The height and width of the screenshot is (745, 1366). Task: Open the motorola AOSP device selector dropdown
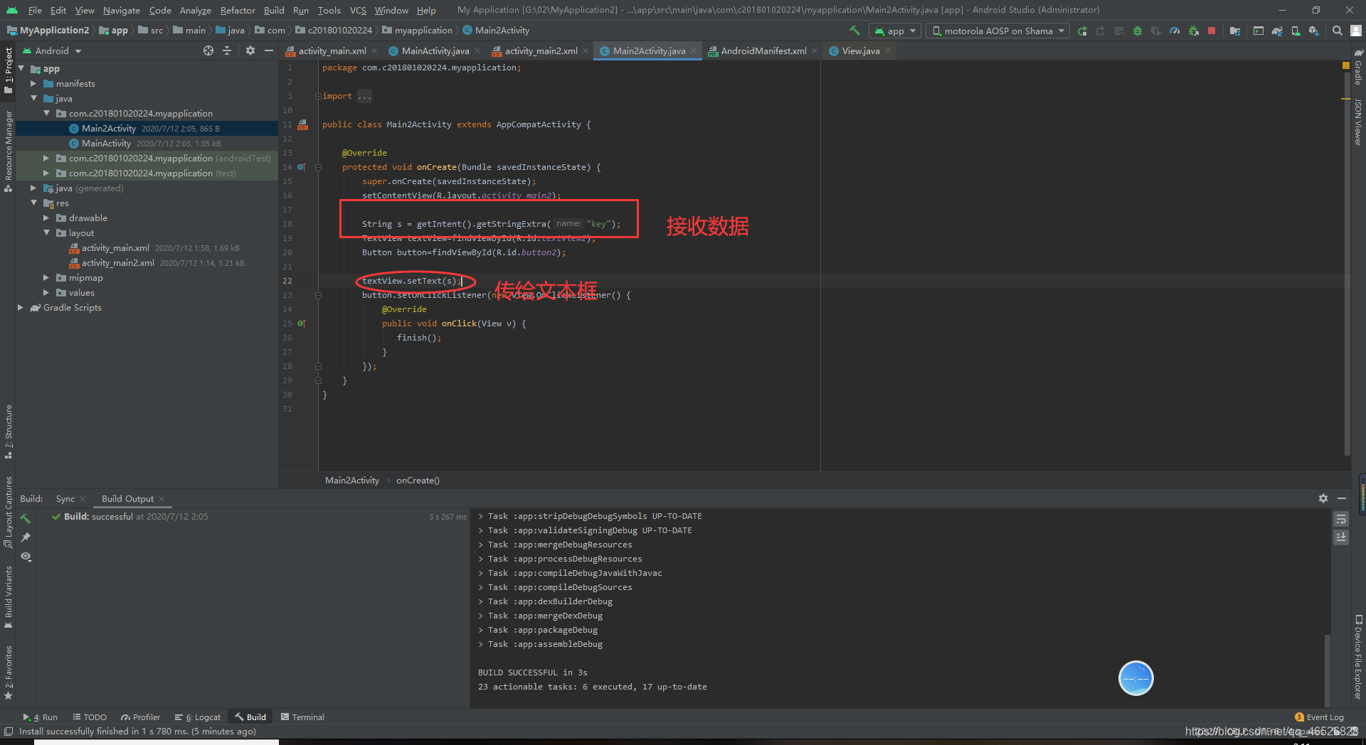coord(998,31)
